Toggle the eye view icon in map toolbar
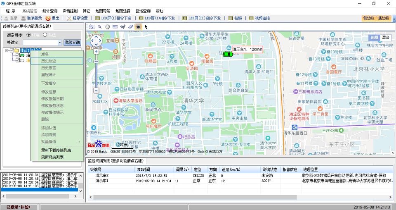The image size is (396, 210). (x=138, y=26)
